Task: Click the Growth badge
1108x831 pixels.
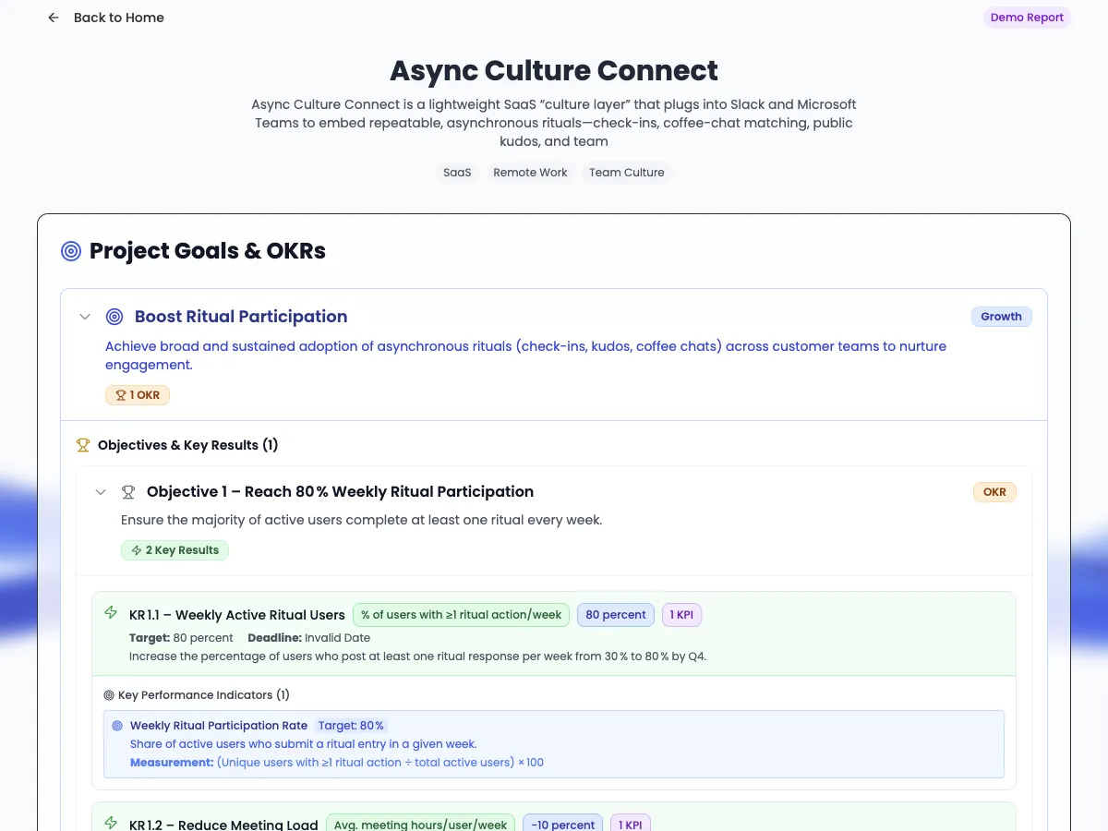Action: pos(1001,317)
